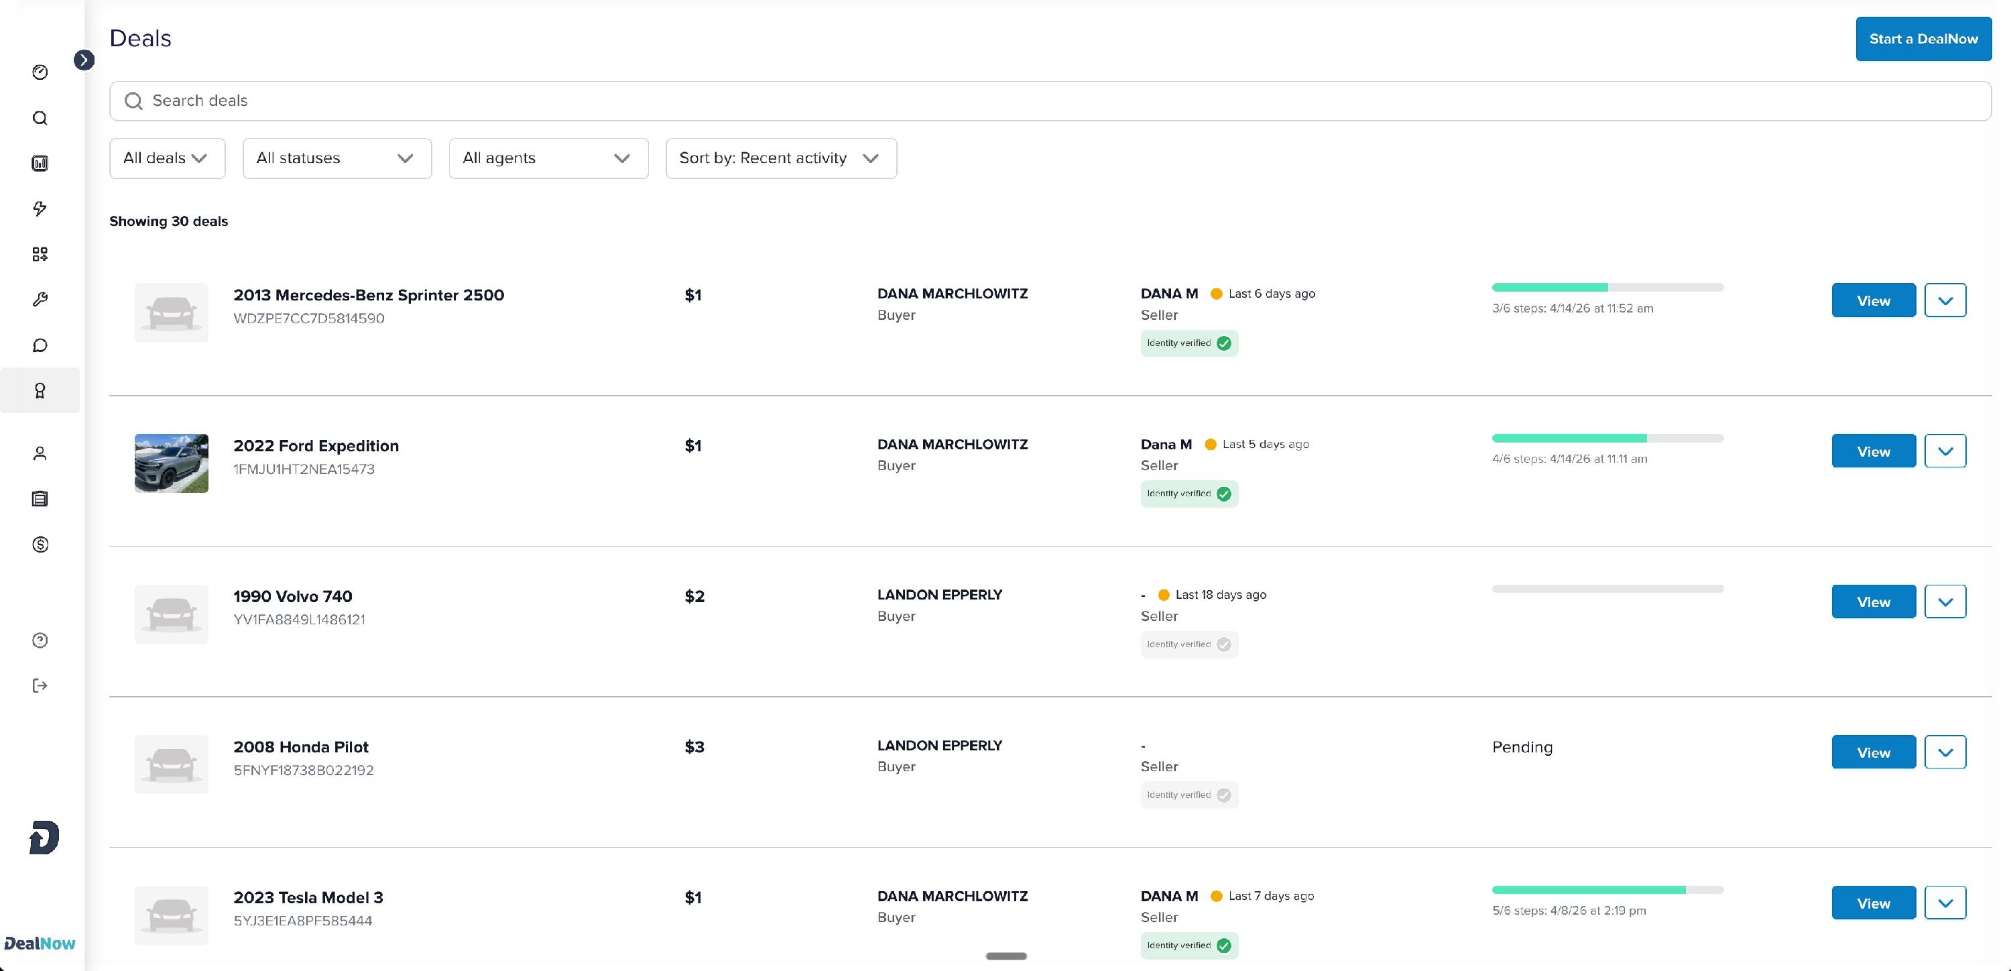The height and width of the screenshot is (971, 2011).
Task: Open the All statuses dropdown
Action: coord(337,158)
